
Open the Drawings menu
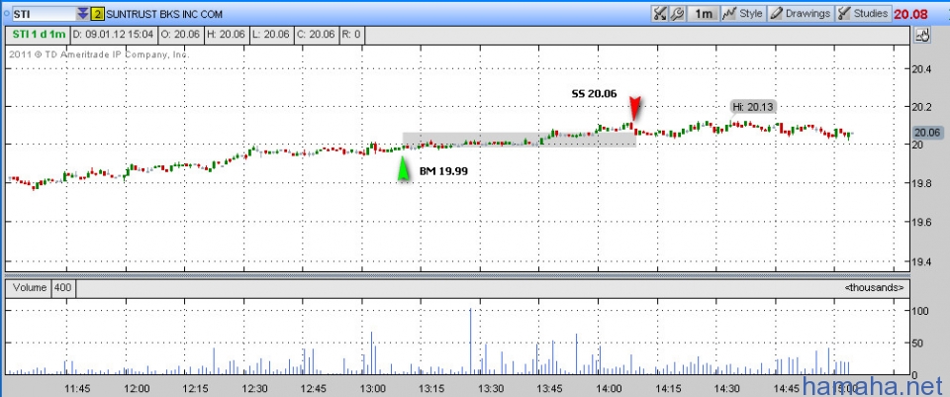coord(801,13)
